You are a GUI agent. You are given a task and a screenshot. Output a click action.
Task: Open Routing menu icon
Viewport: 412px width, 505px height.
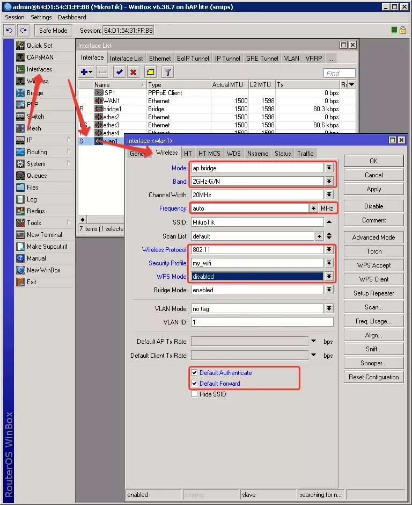coord(20,152)
